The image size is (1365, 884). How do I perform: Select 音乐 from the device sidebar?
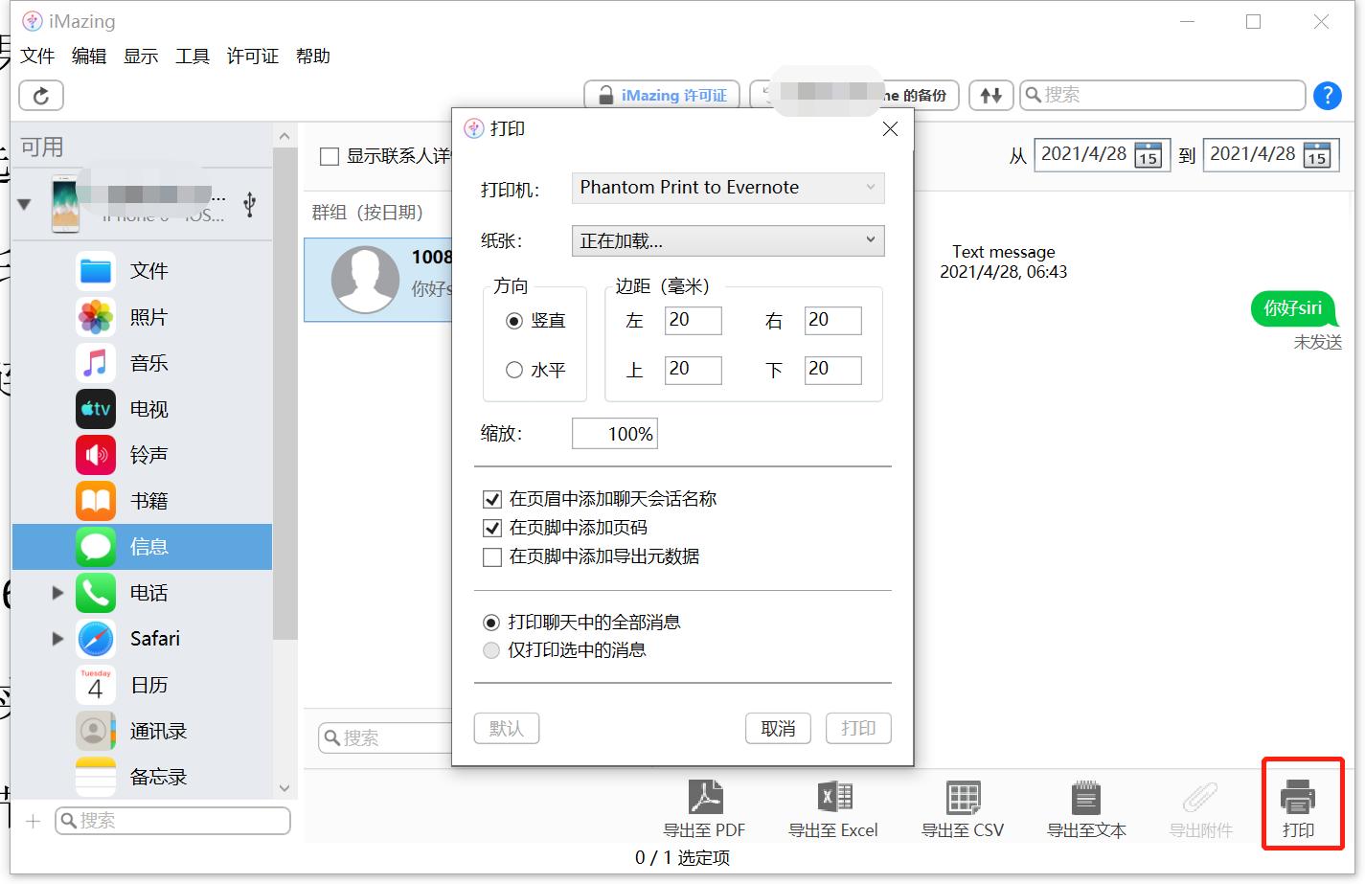[148, 362]
